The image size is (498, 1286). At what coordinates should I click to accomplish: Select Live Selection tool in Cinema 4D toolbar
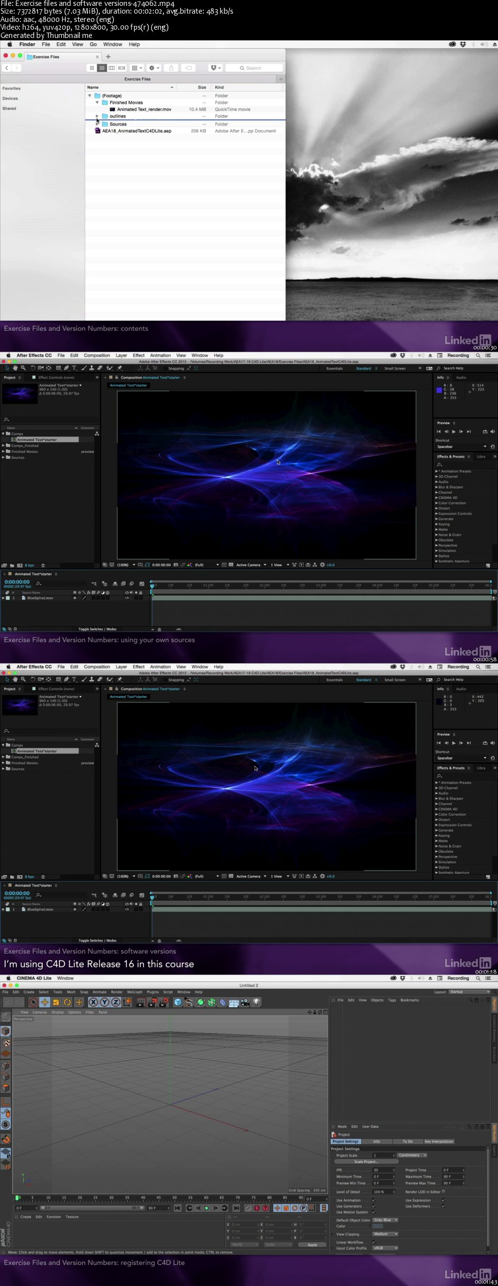[x=33, y=1002]
